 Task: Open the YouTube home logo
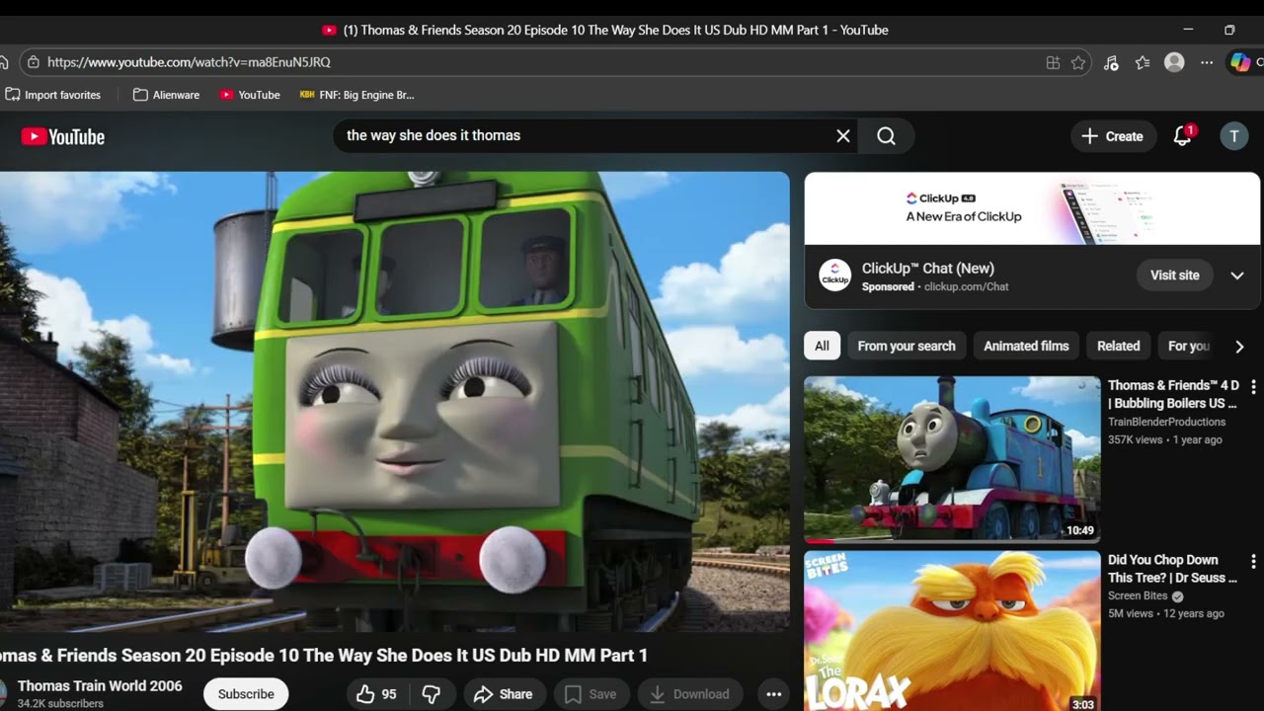63,136
